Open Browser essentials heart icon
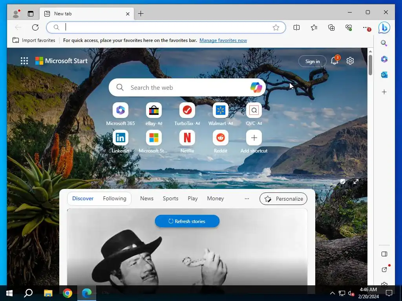 click(349, 27)
